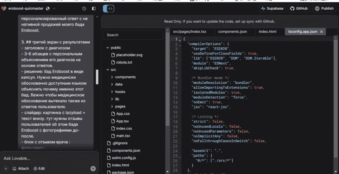Open main.tsx in the file tree

pos(123,136)
